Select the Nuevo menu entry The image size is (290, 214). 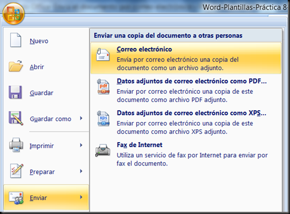[x=46, y=41]
